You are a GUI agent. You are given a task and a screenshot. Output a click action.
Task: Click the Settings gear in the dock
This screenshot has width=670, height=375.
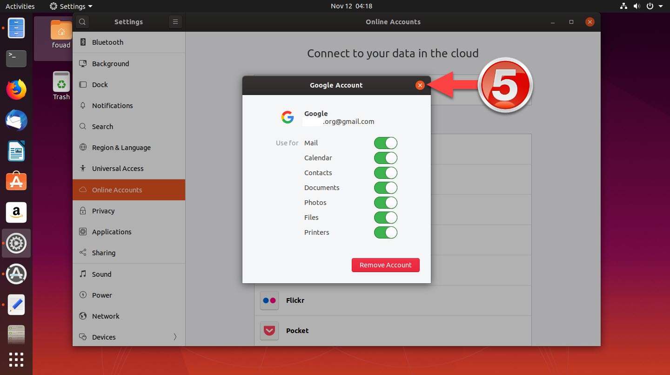click(x=16, y=243)
